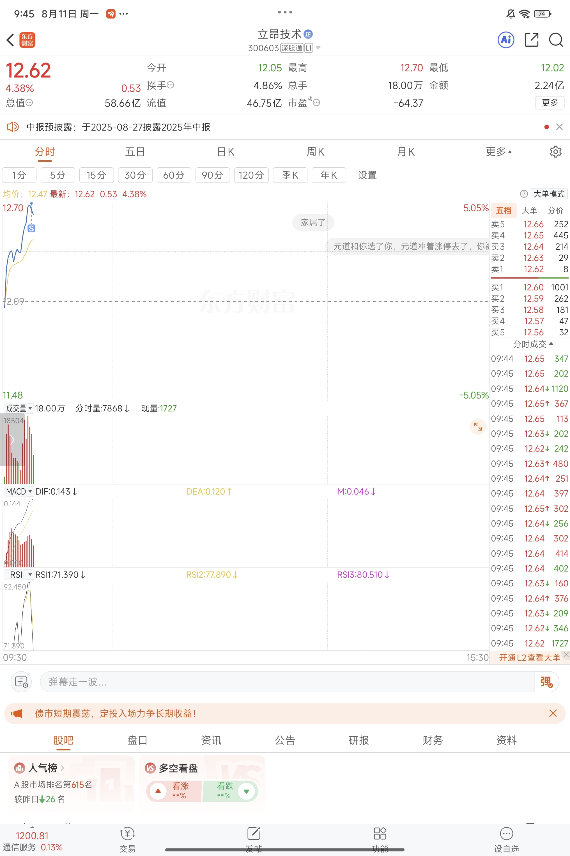Select the 大单 tab
The image size is (570, 856).
529,210
